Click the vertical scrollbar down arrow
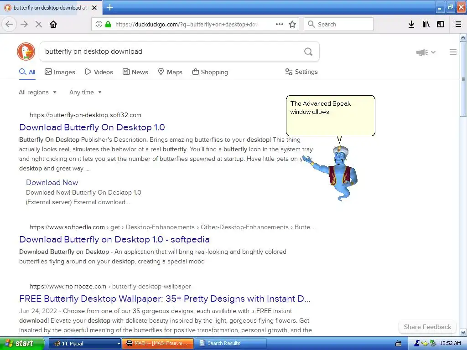 (x=463, y=332)
